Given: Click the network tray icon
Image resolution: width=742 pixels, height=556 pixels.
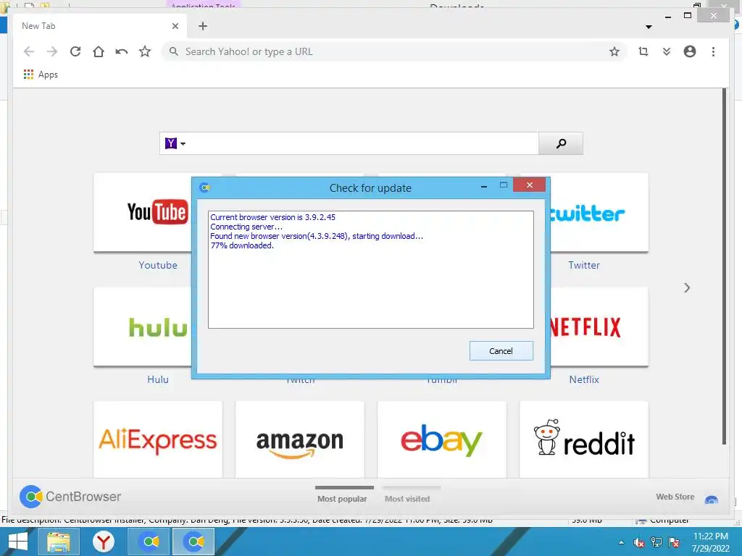Looking at the screenshot, I should pyautogui.click(x=656, y=542).
